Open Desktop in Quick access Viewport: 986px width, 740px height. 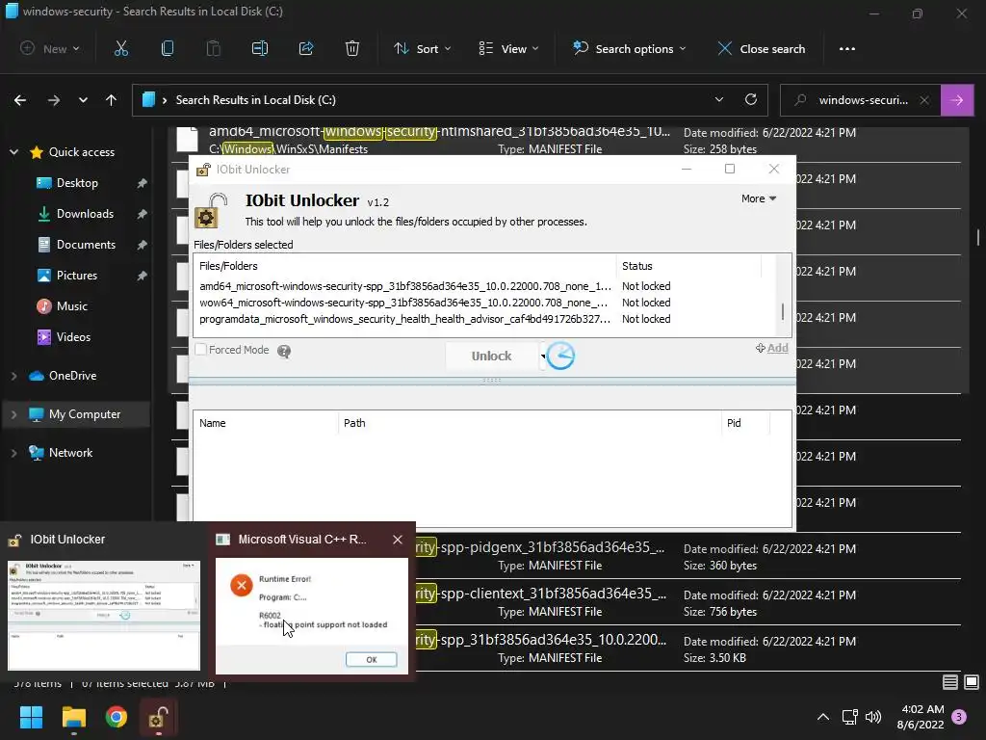77,183
